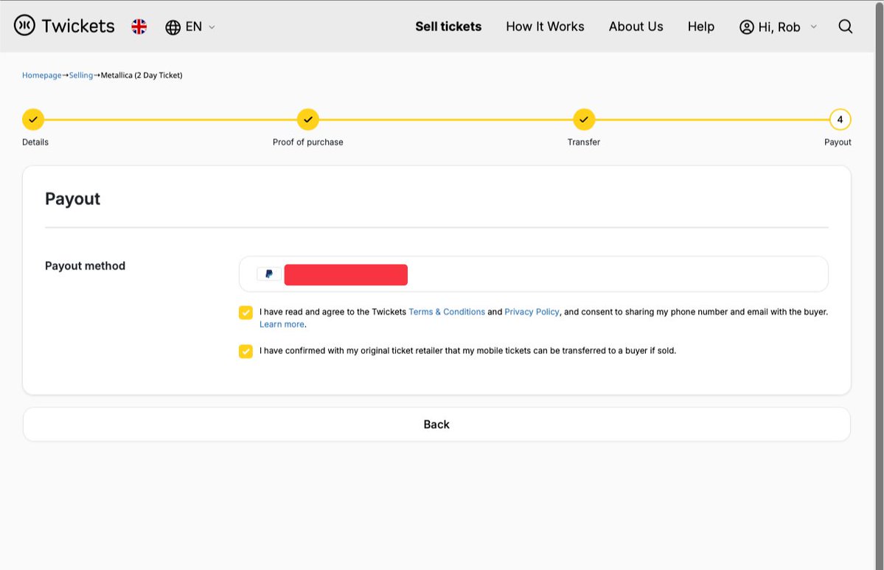Image resolution: width=884 pixels, height=570 pixels.
Task: Open the Privacy Policy link
Action: [532, 312]
